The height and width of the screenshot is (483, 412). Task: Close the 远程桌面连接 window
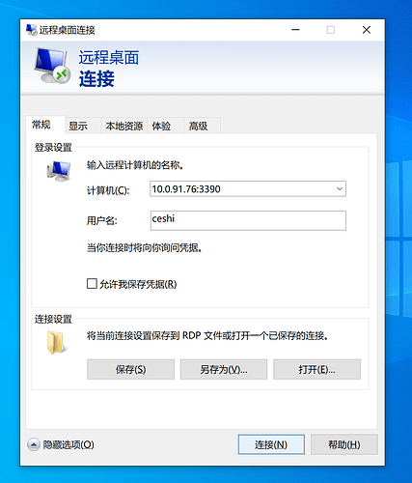367,30
